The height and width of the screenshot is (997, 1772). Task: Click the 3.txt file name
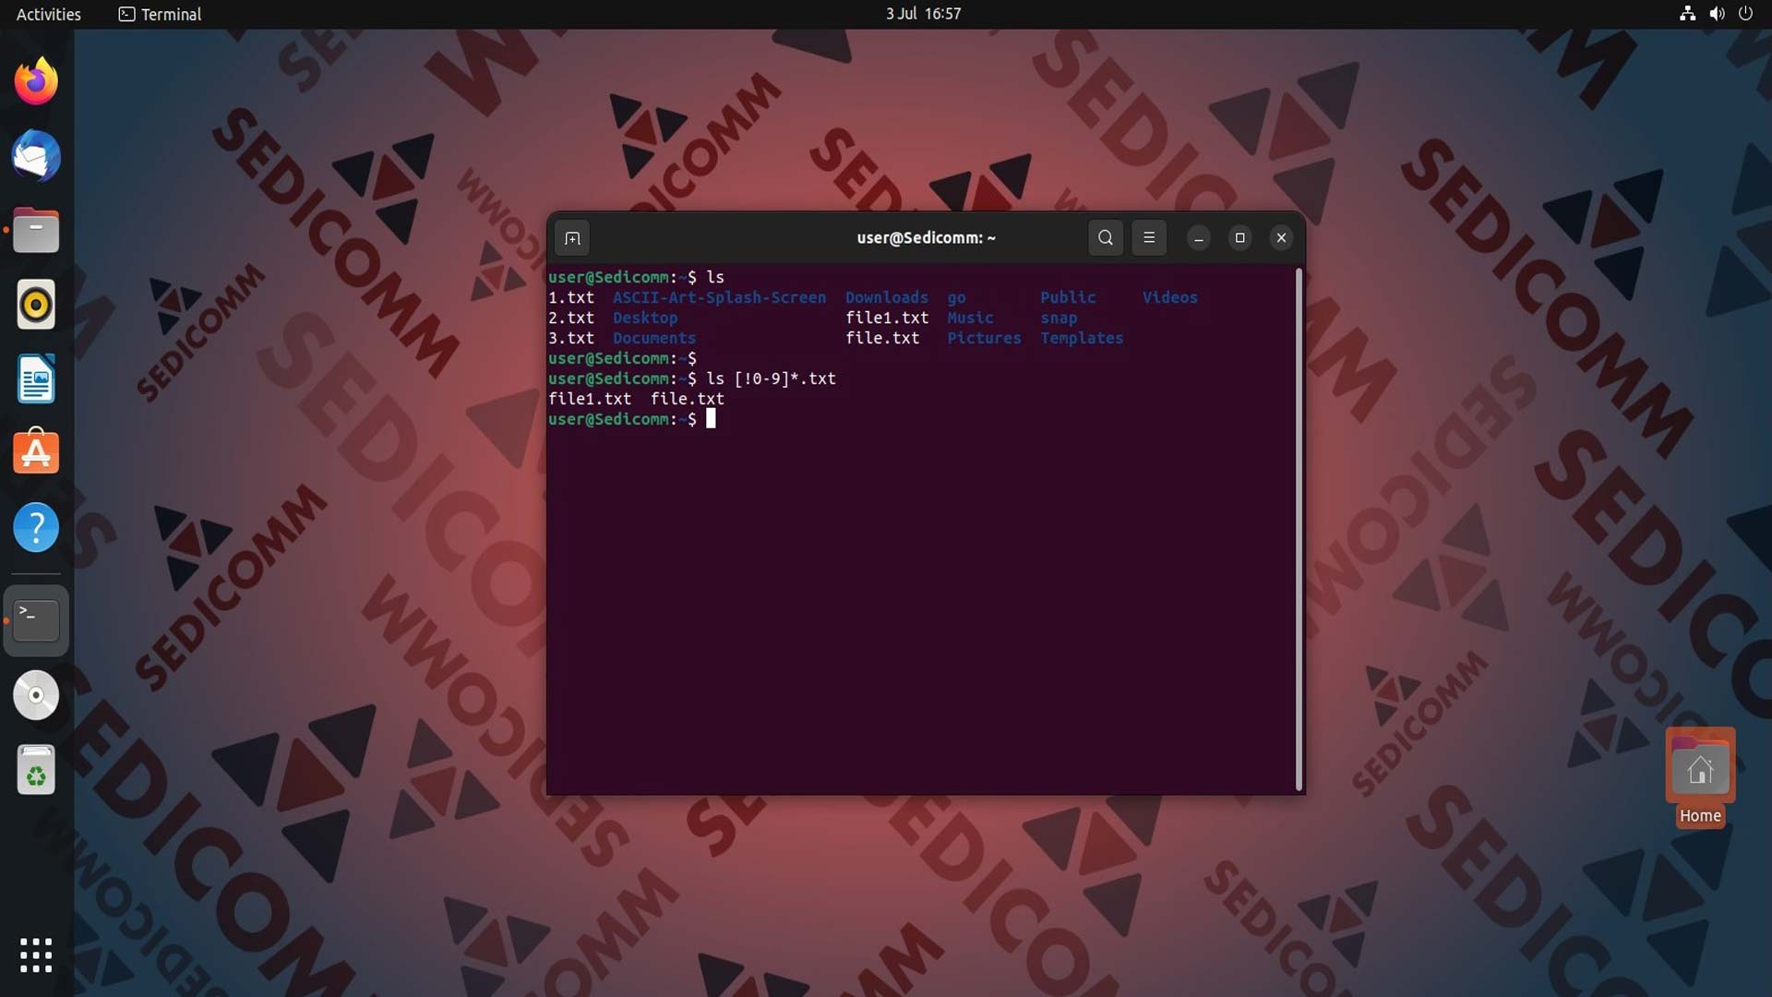tap(571, 338)
